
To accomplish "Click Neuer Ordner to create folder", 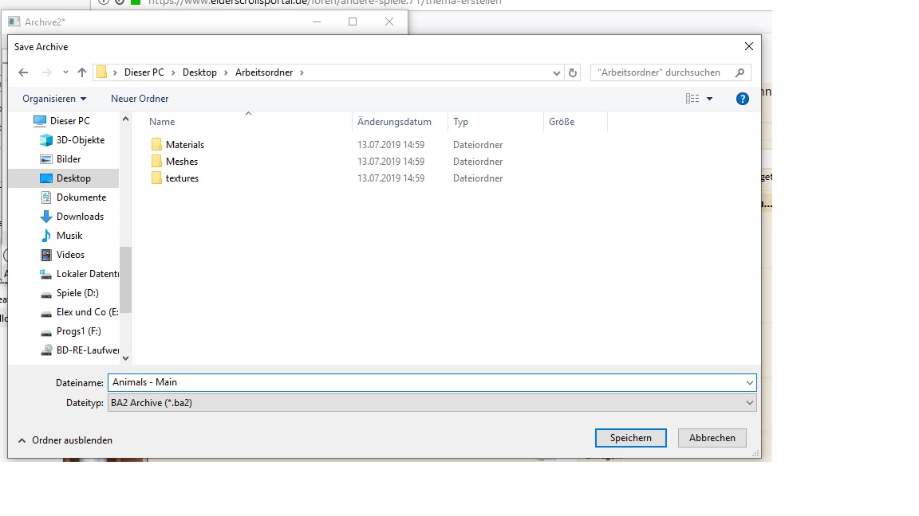I will [140, 99].
